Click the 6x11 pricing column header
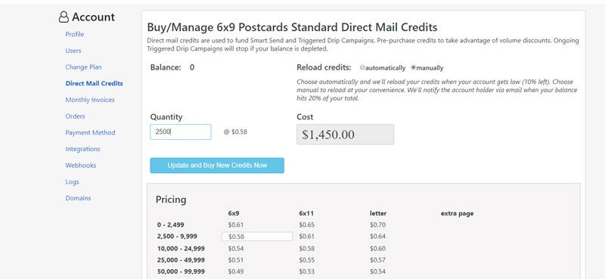 tap(306, 213)
